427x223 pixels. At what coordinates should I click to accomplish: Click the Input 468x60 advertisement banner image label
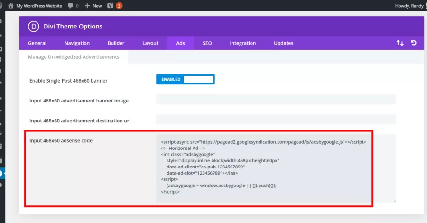pyautogui.click(x=79, y=101)
